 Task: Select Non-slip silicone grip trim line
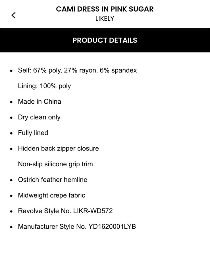[x=55, y=164]
